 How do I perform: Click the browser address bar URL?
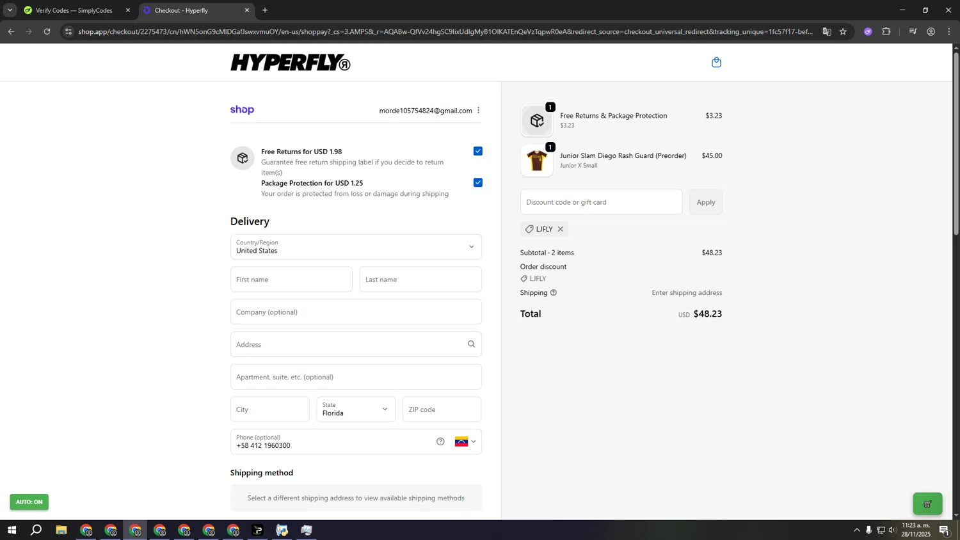click(445, 31)
